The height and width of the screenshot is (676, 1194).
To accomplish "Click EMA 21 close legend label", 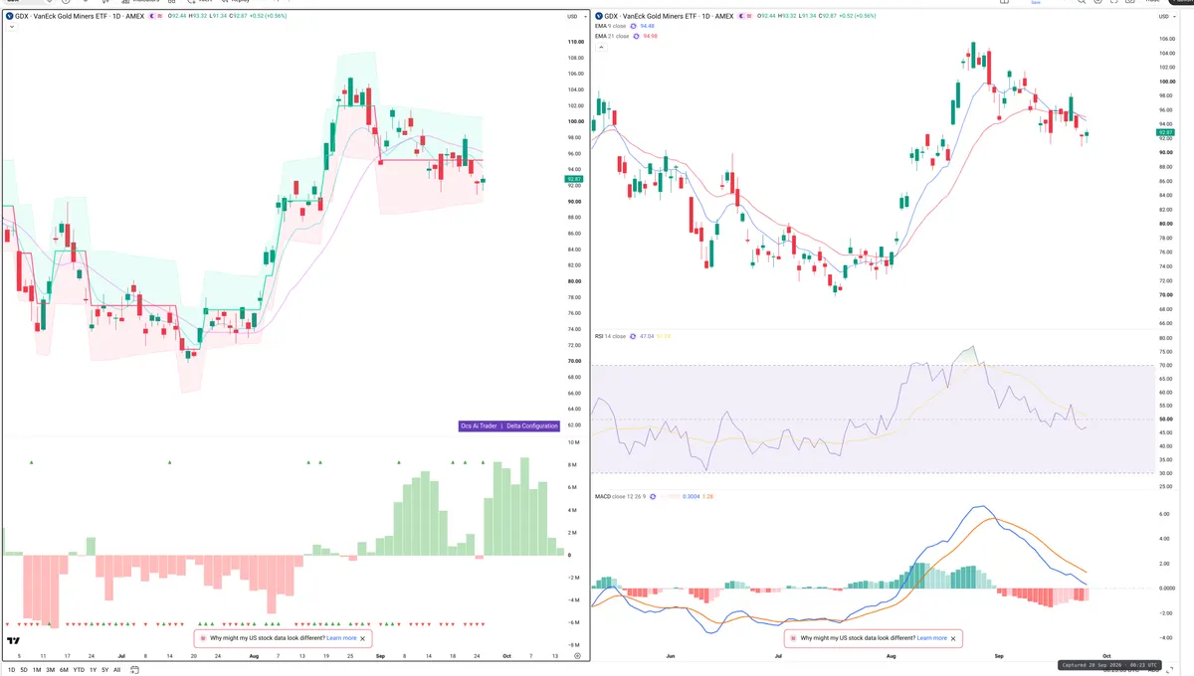I will [613, 36].
